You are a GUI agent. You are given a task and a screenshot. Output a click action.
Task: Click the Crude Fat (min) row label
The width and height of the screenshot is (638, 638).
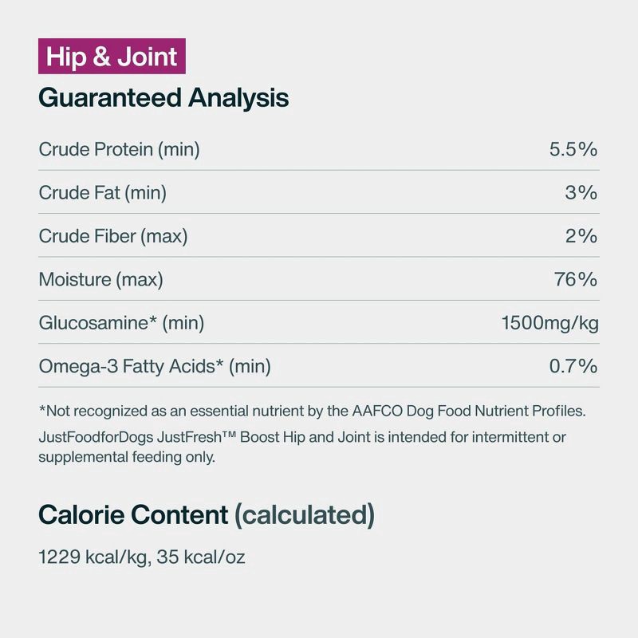(103, 193)
